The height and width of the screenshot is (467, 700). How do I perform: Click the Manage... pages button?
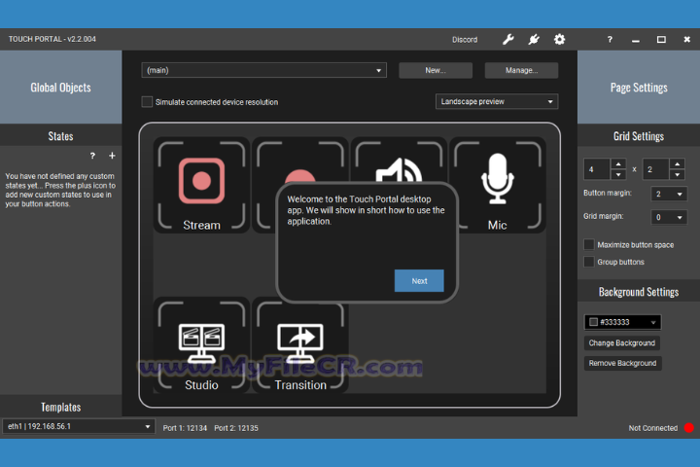pyautogui.click(x=521, y=70)
